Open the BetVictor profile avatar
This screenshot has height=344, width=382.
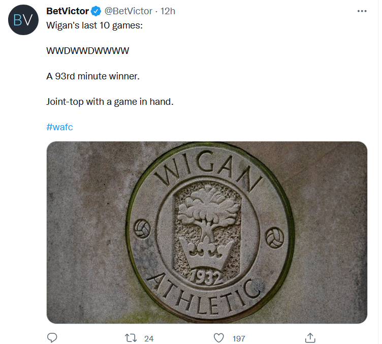[21, 20]
